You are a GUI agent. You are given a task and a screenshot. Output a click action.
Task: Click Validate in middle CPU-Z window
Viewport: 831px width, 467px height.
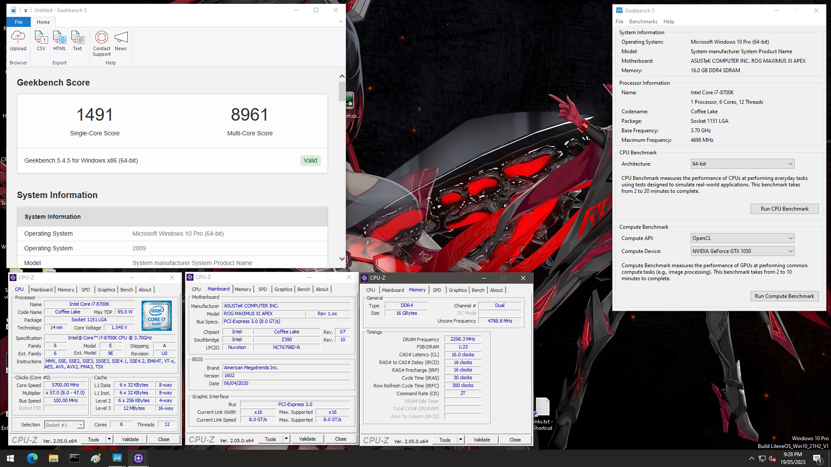pyautogui.click(x=307, y=439)
